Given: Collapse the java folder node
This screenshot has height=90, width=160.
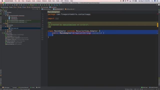Looking at the screenshot, I should (4, 14).
